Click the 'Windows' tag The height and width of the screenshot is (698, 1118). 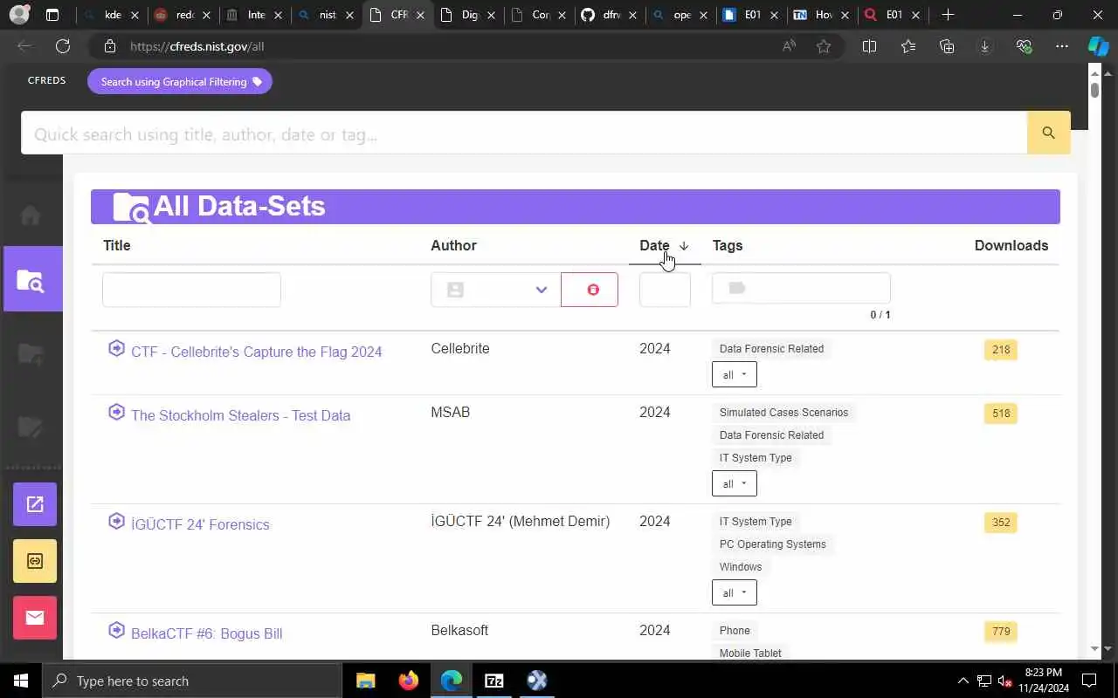pos(741,566)
